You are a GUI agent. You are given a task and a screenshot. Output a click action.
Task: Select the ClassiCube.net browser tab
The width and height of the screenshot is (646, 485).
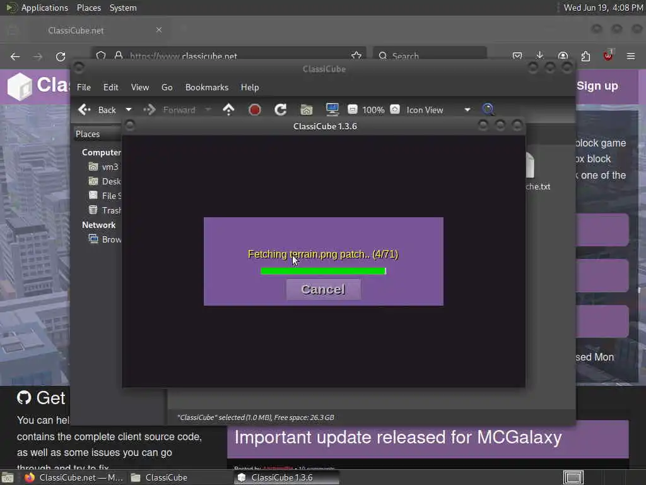(76, 30)
